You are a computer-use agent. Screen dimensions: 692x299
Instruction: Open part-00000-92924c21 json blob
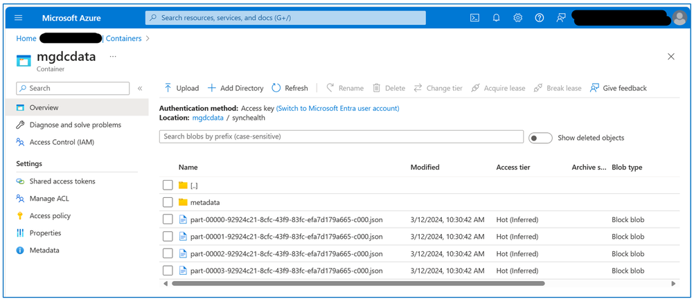click(286, 219)
